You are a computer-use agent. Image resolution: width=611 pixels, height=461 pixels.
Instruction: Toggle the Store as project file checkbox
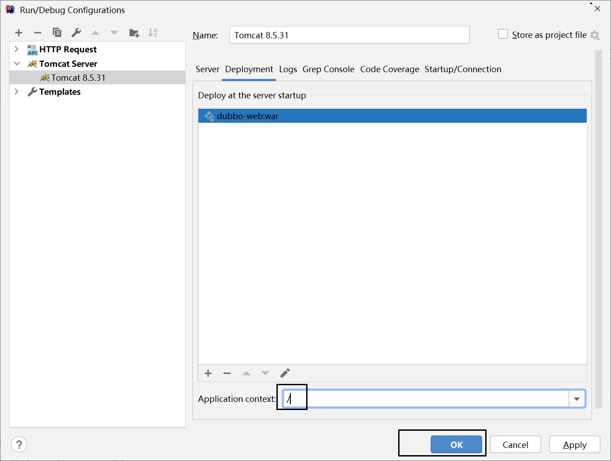pos(503,34)
